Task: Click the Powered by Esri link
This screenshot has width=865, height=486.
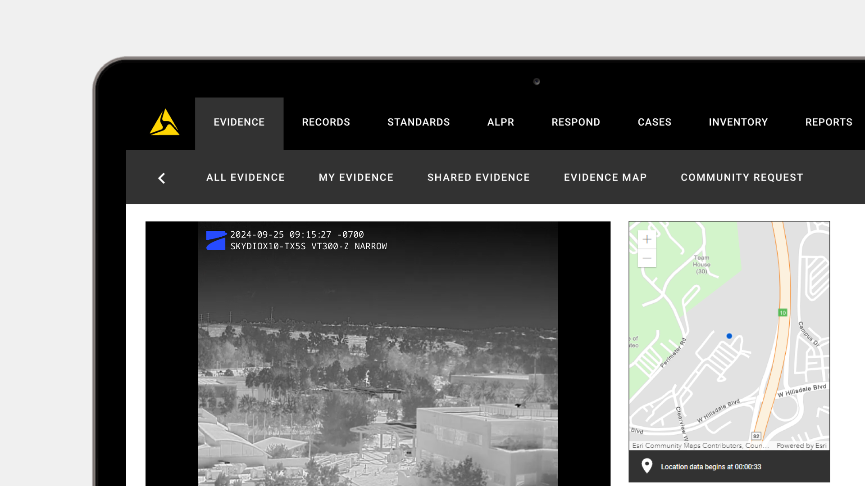Action: pyautogui.click(x=802, y=445)
